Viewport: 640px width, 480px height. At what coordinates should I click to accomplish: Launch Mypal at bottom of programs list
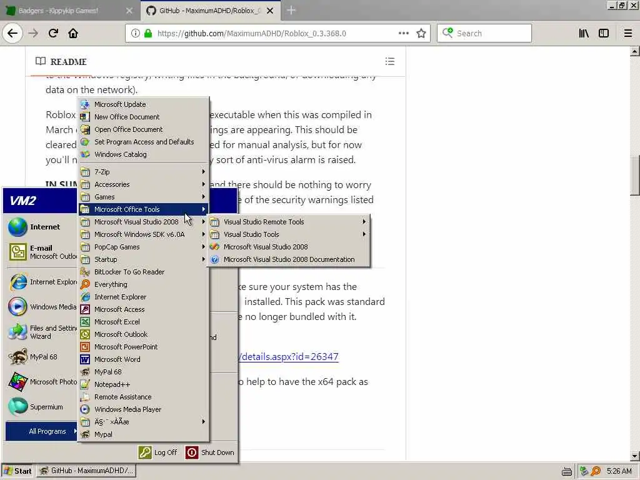click(x=144, y=435)
